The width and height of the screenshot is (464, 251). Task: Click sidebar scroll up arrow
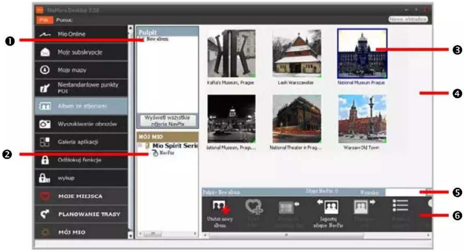(x=130, y=28)
